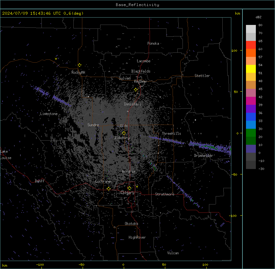275x269 pixels.
Task: Pick the red 65-60 dBZ legend swatch
Action: tap(251, 45)
